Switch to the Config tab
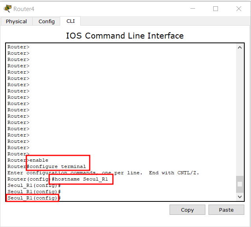The height and width of the screenshot is (227, 251). [46, 22]
